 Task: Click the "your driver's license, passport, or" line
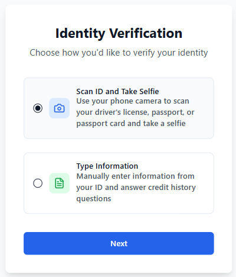(135, 112)
